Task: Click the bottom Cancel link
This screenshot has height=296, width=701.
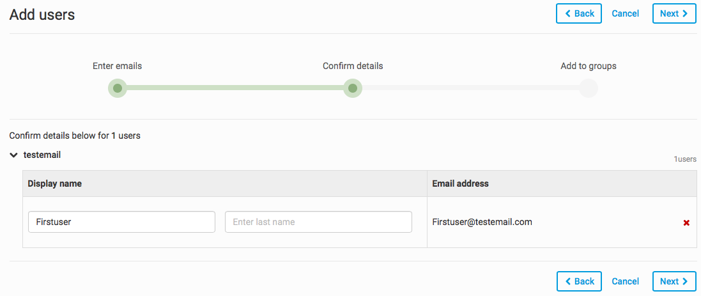Action: (x=626, y=281)
